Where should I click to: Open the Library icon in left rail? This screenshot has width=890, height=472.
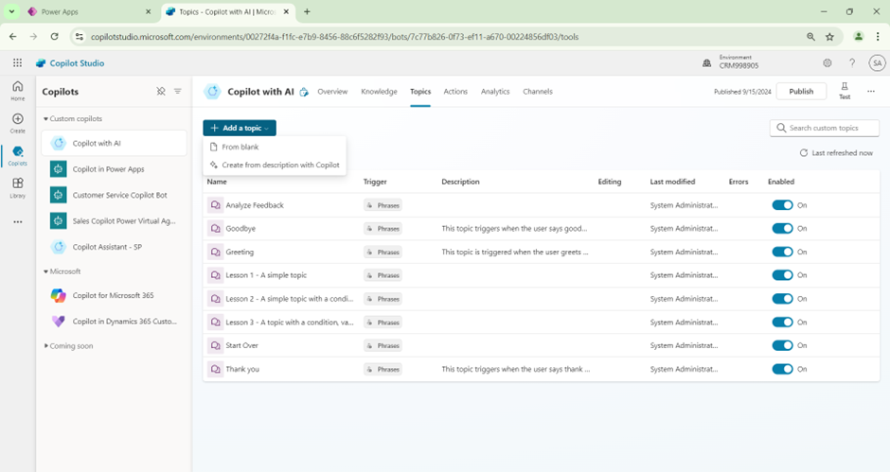coord(17,187)
